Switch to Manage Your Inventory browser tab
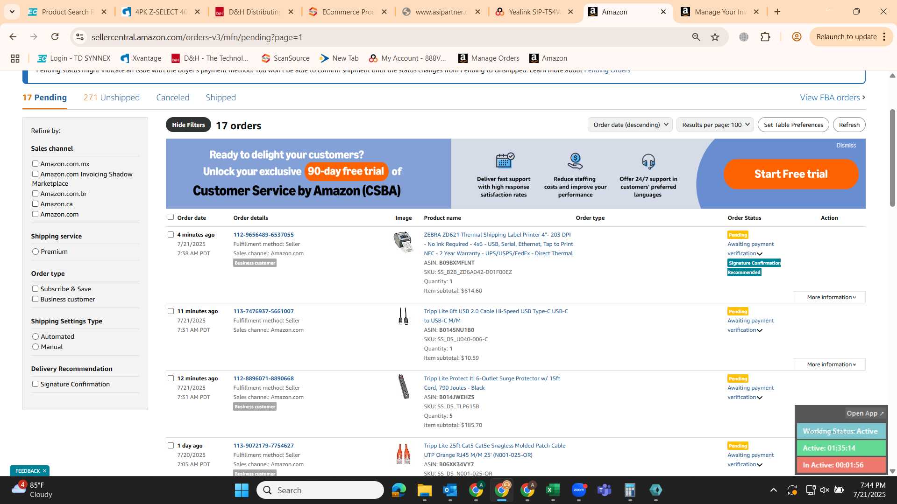Viewport: 897px width, 504px height. (719, 12)
